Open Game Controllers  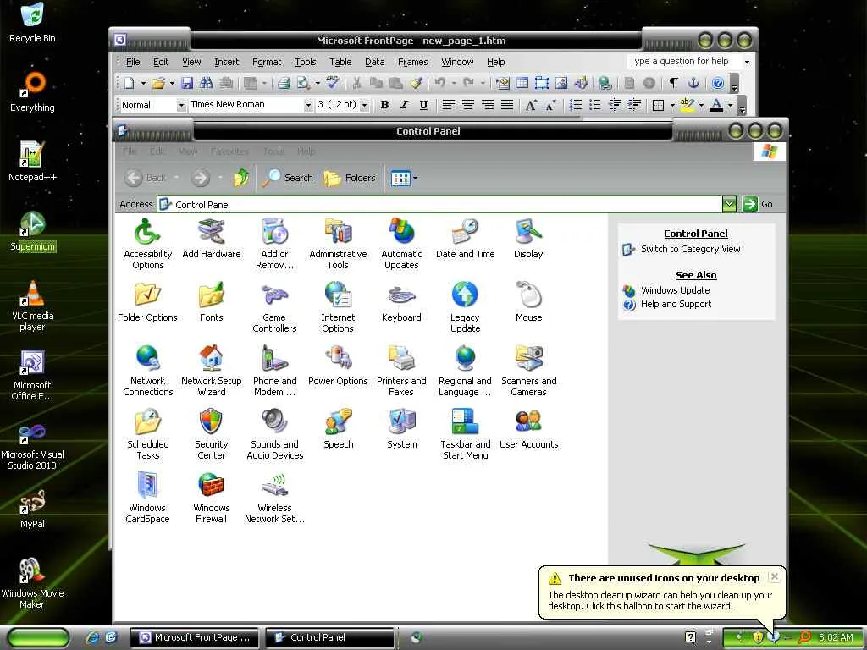pyautogui.click(x=275, y=306)
